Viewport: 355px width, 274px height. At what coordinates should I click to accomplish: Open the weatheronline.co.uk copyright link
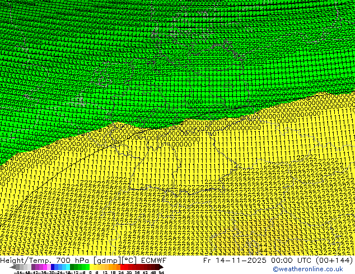(x=308, y=269)
